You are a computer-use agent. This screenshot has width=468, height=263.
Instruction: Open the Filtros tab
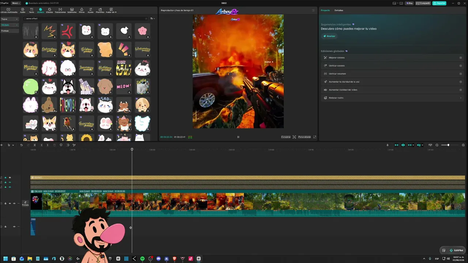82,10
